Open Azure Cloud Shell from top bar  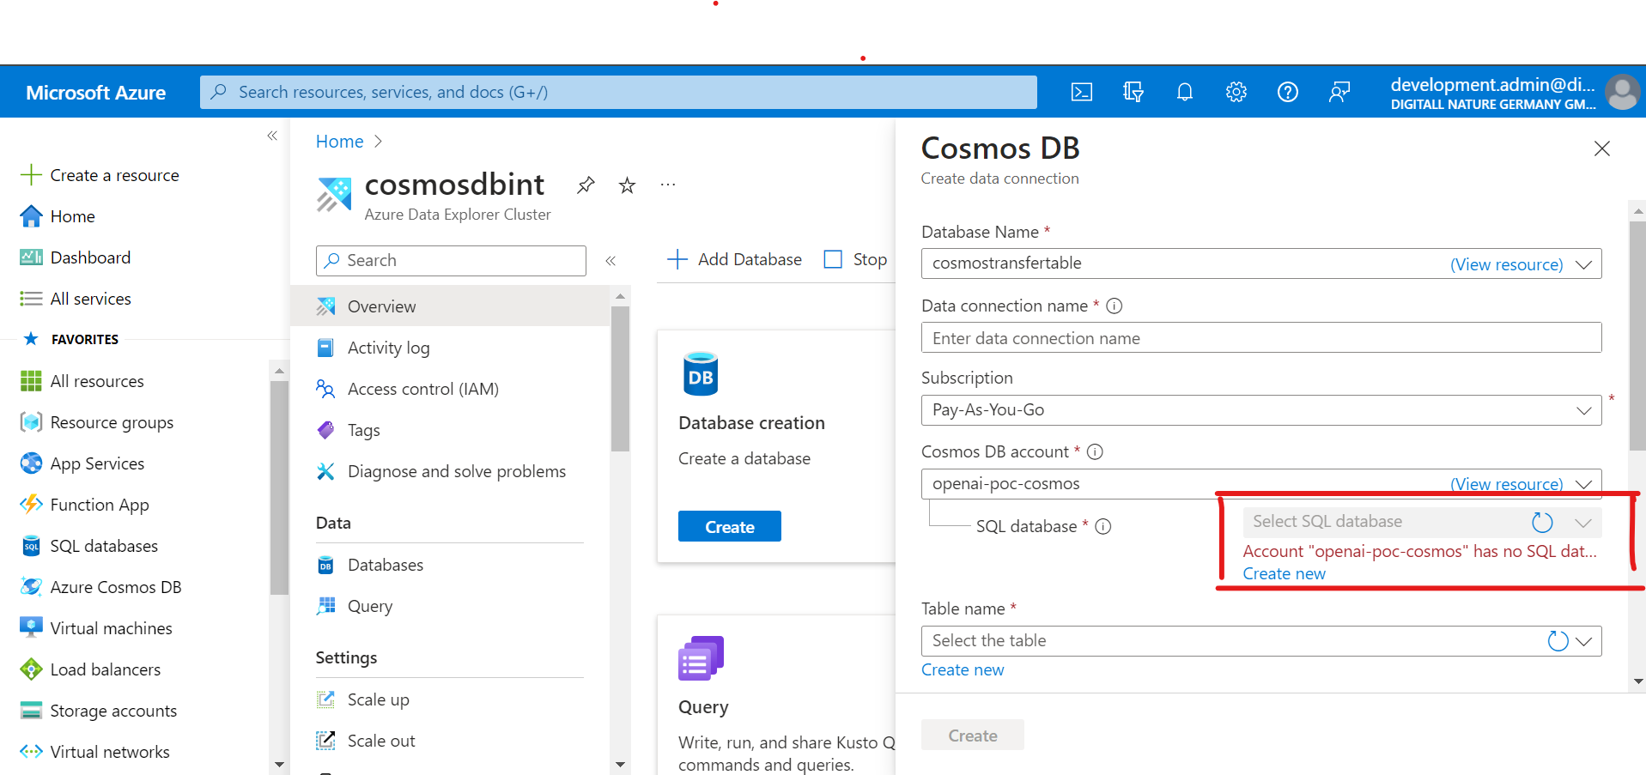point(1081,92)
